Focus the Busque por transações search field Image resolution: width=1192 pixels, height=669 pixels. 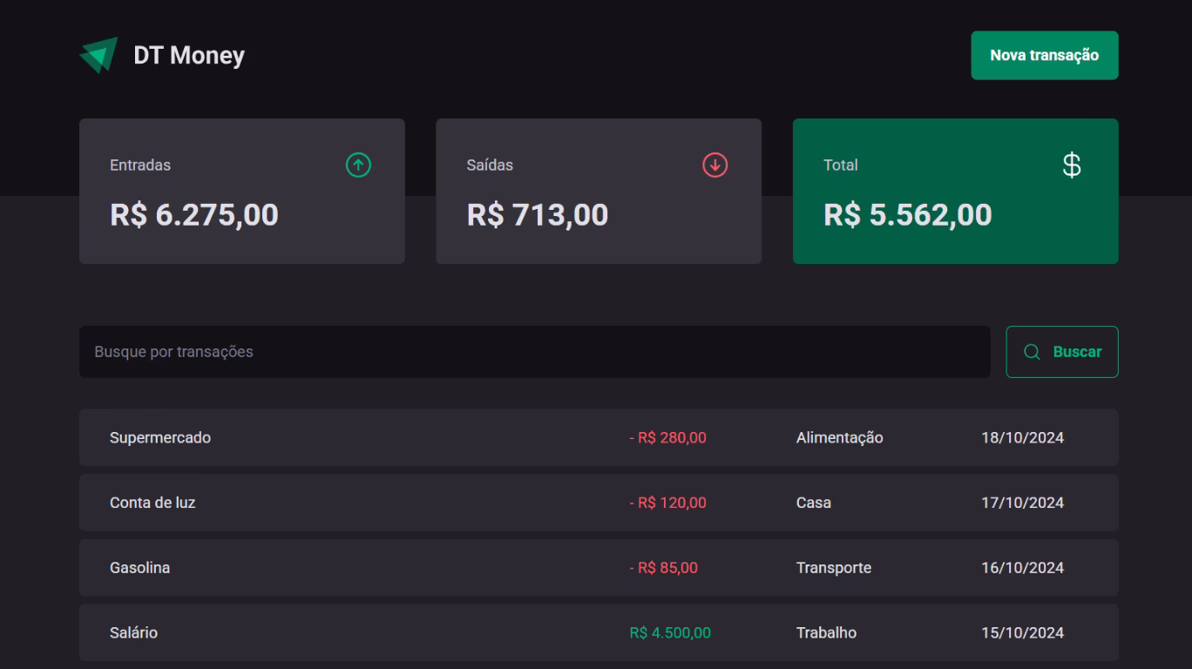[x=534, y=352]
